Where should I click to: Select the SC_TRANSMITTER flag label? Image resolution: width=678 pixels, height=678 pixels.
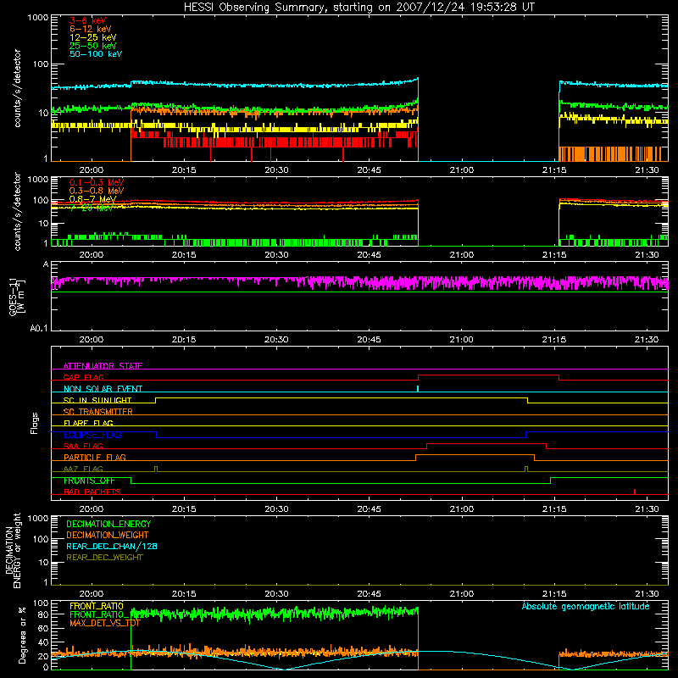pyautogui.click(x=98, y=412)
